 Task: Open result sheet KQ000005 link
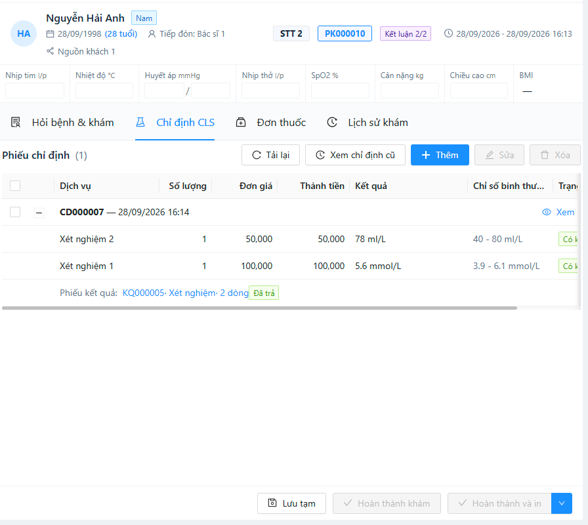[x=185, y=293]
